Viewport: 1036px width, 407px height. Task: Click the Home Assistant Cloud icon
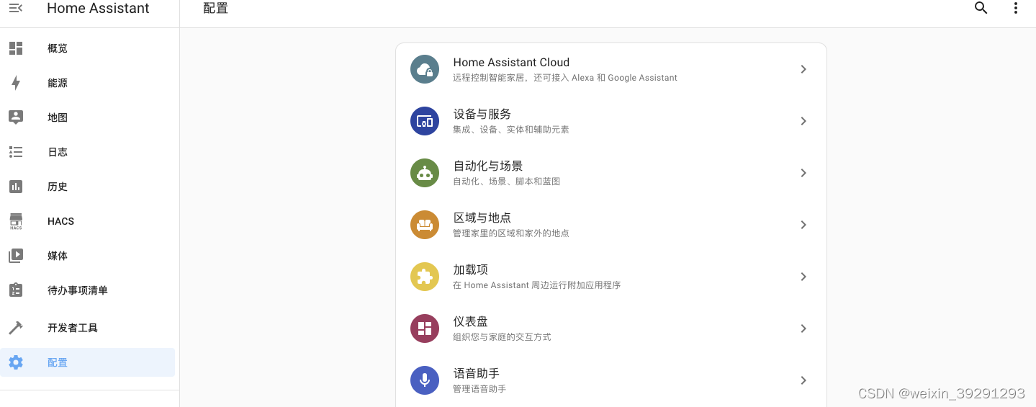click(425, 69)
